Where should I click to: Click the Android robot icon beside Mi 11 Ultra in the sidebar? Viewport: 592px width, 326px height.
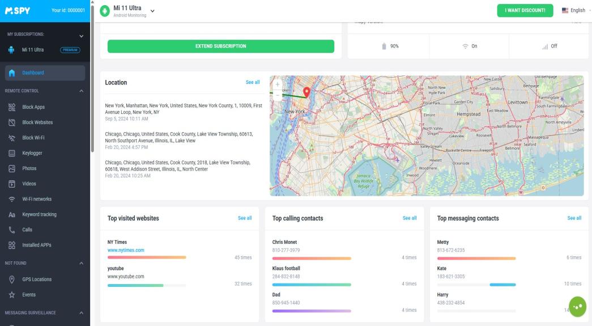(x=11, y=50)
